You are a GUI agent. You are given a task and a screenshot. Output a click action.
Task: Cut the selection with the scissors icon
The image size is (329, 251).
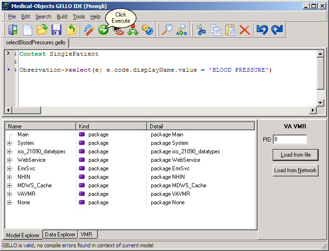coord(201,30)
